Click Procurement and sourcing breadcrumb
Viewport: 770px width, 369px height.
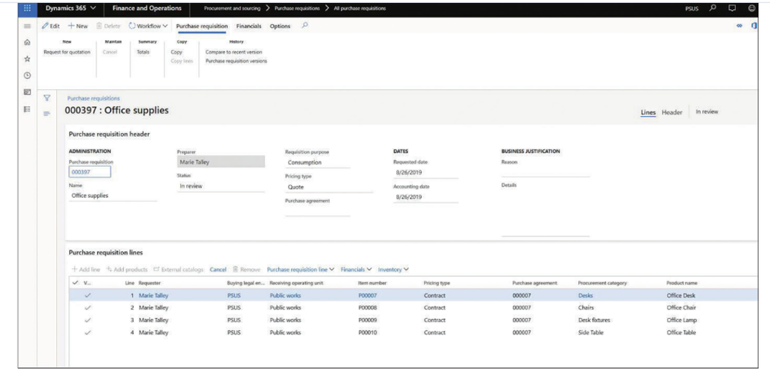pos(233,8)
